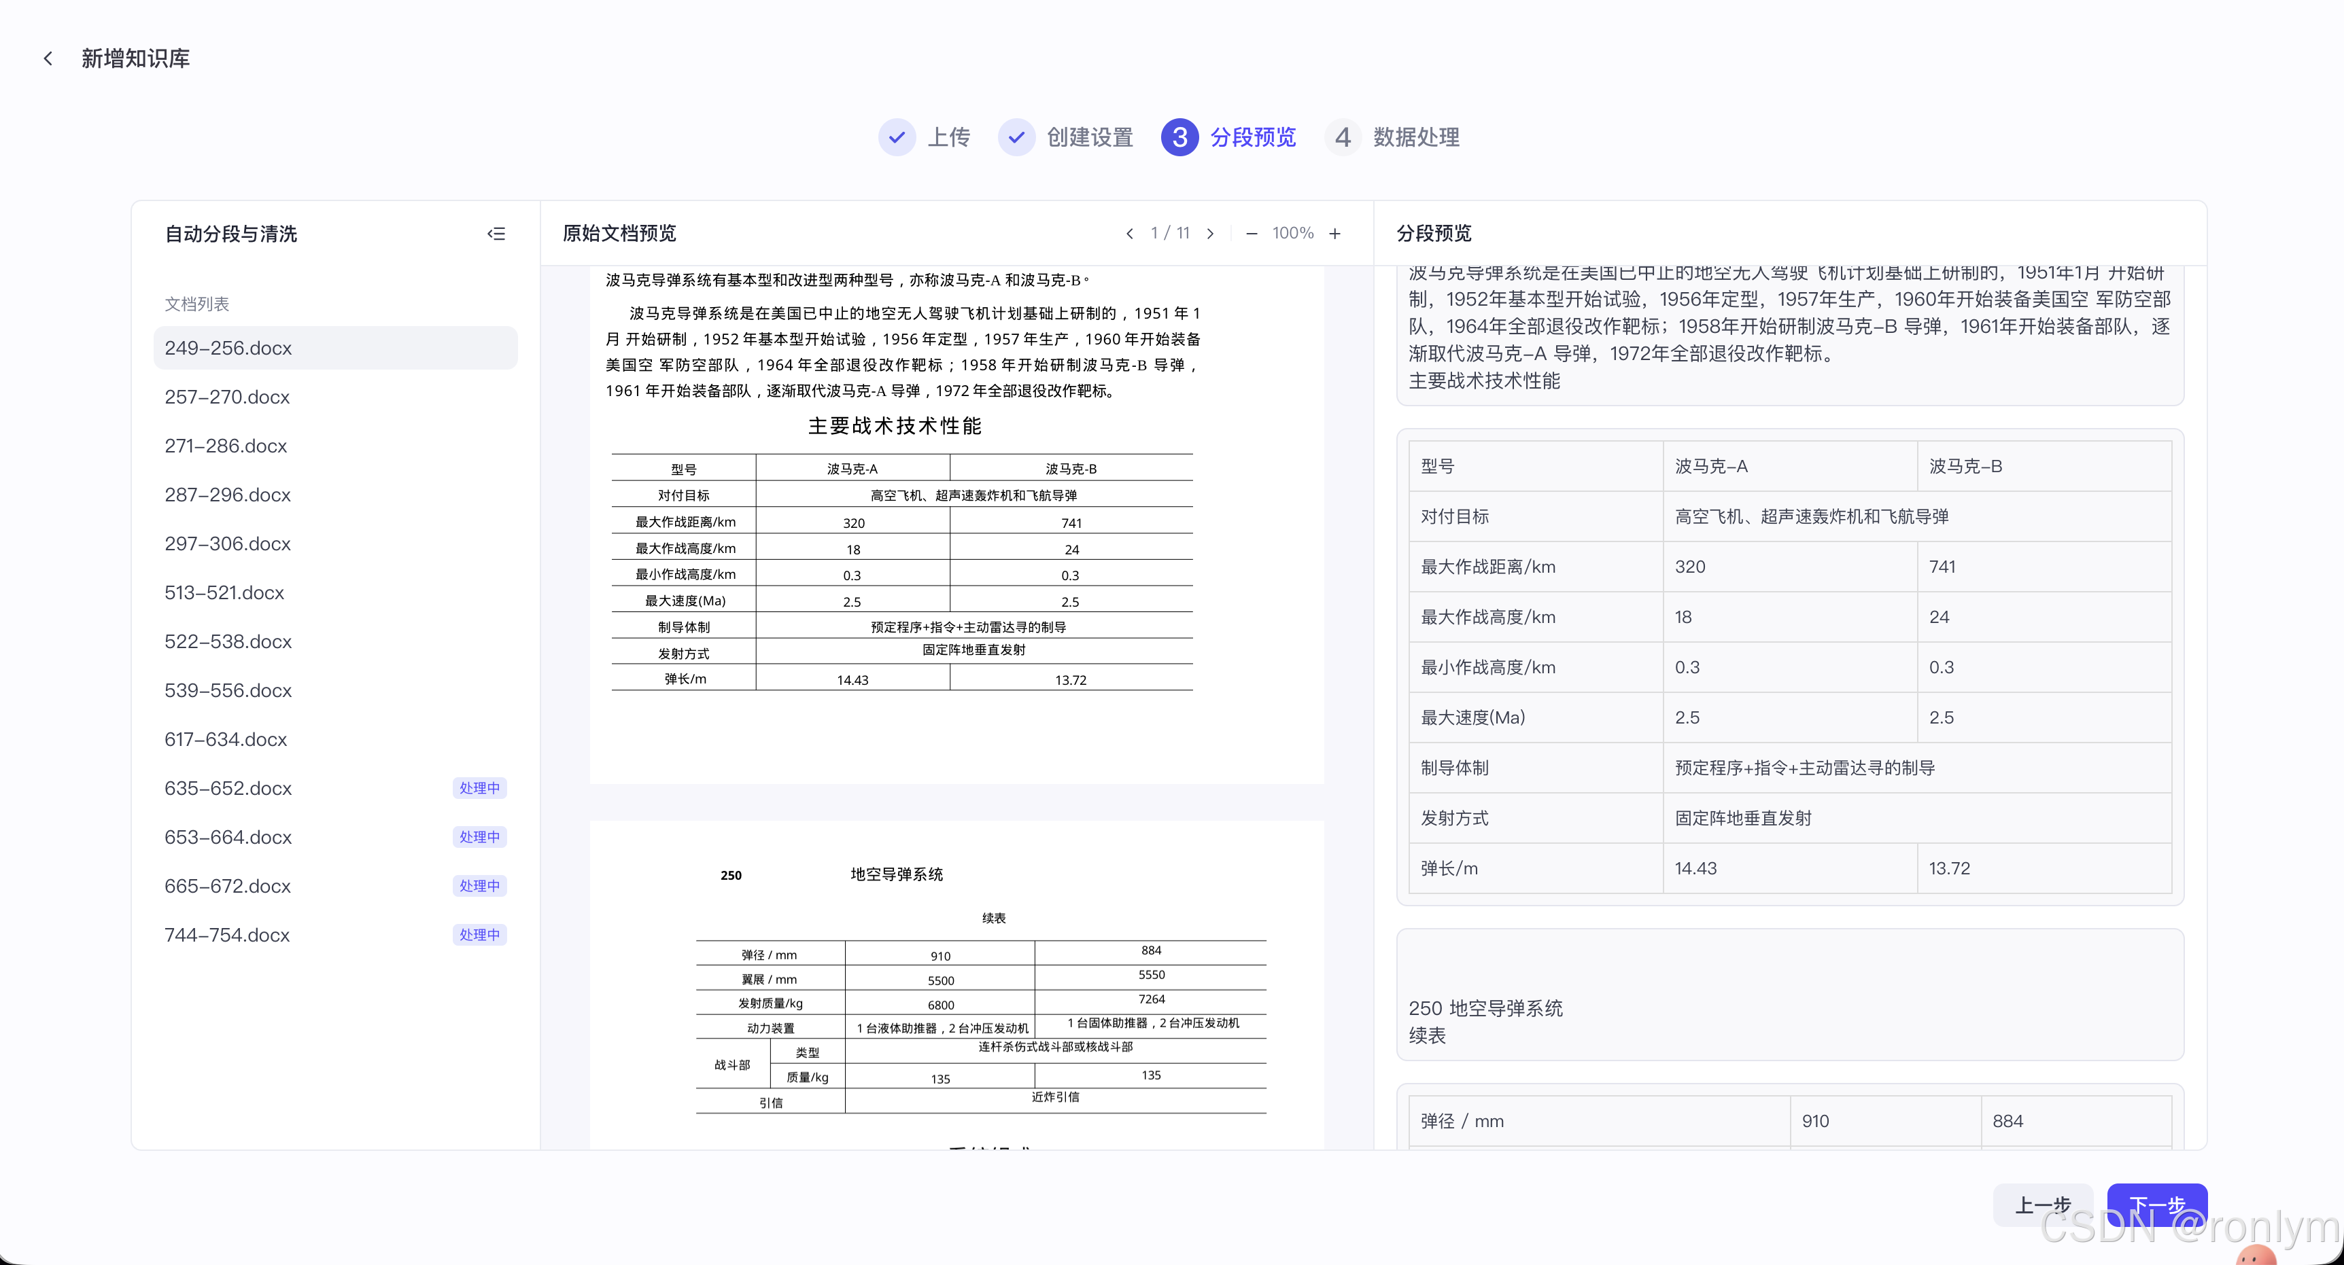Open document 665-672.docx

335,887
